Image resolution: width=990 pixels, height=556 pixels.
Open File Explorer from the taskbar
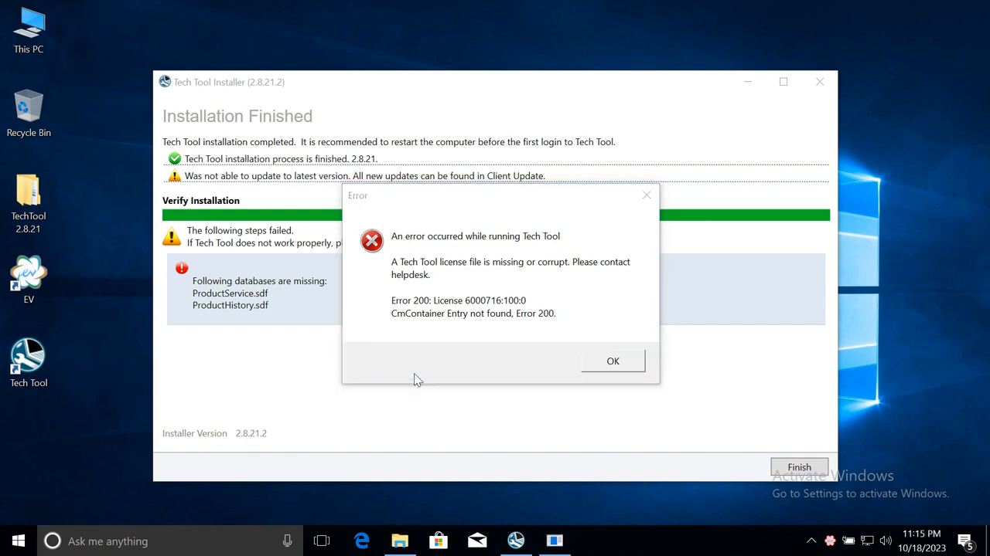(400, 541)
